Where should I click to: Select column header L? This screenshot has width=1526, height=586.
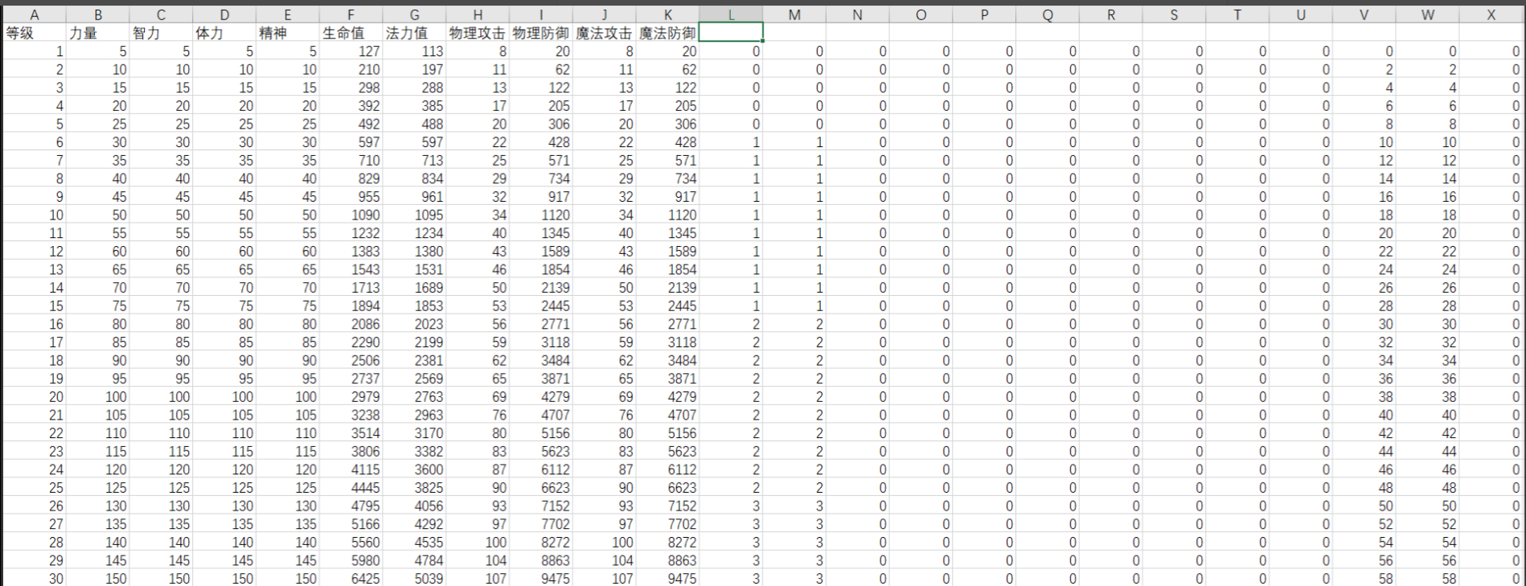pyautogui.click(x=731, y=14)
